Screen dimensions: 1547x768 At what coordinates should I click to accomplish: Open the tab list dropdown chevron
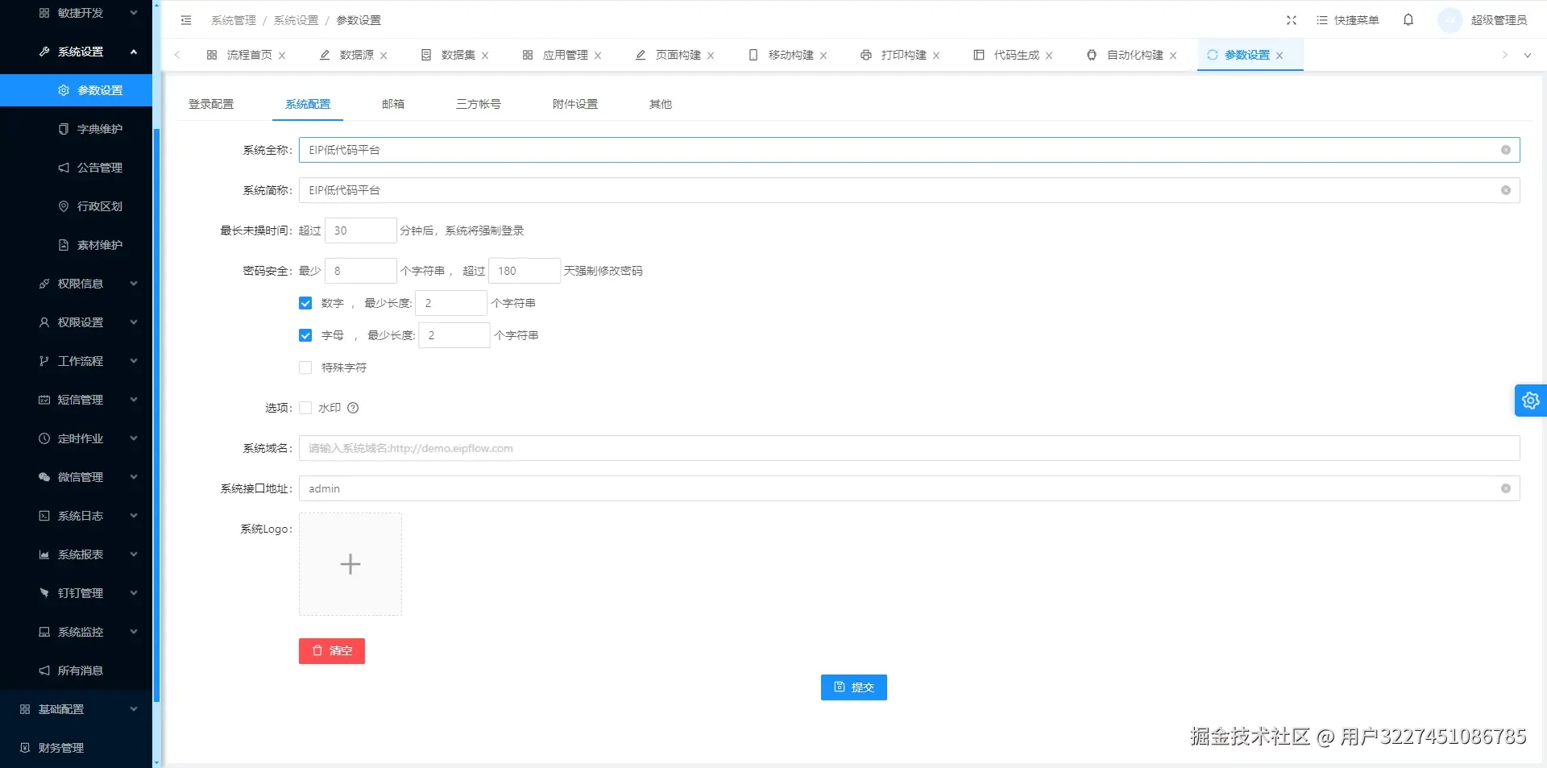click(1527, 56)
